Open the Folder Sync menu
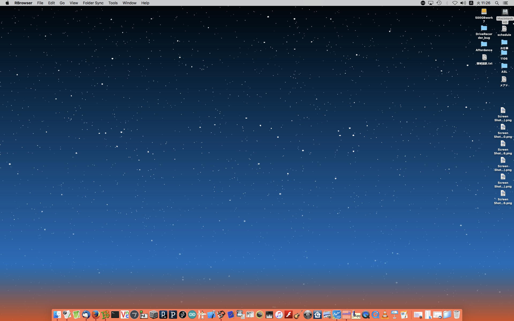Viewport: 514px width, 321px height. pos(93,3)
